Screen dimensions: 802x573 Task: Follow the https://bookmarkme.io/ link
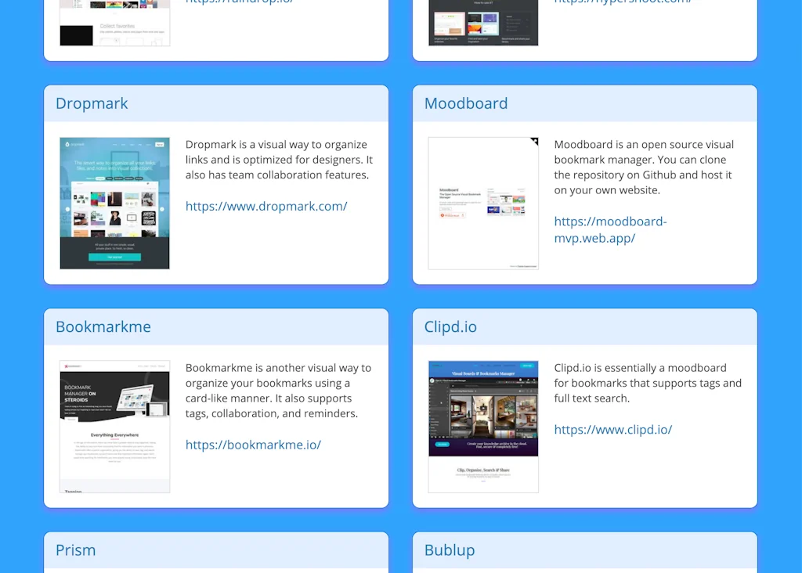pos(252,444)
